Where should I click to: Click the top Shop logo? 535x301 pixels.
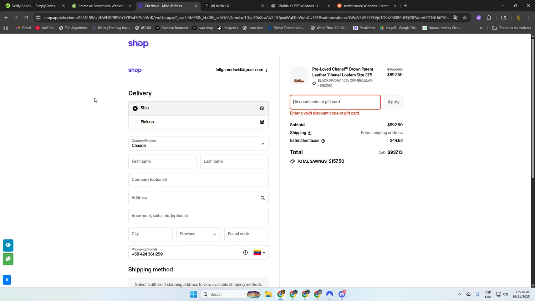point(138,44)
